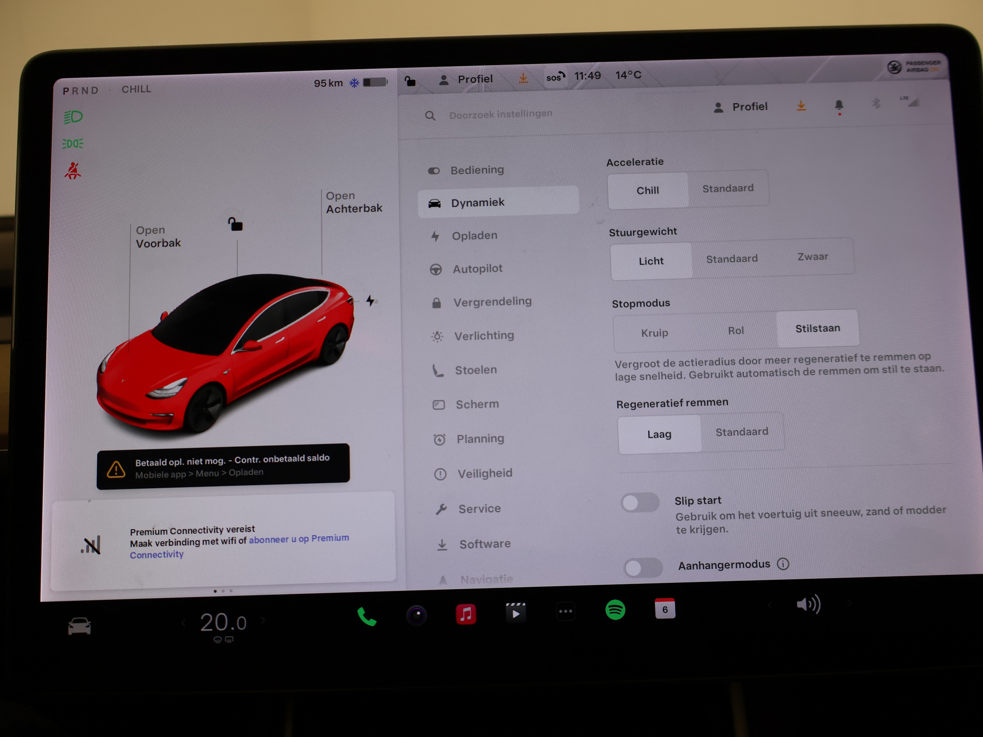Screen dimensions: 983x737
Task: Follow 'abonneer u op Premium Connectivity' link
Action: [x=240, y=546]
